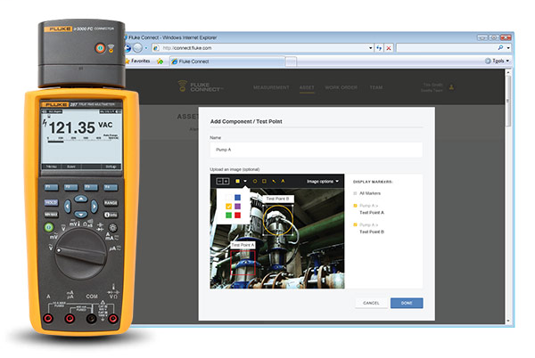Click the yellow marker color indicator in toolbar
The image size is (535, 358).
[237, 181]
